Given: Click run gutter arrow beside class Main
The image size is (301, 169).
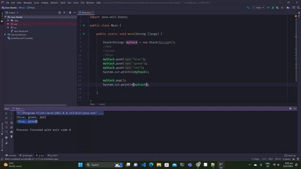Looking at the screenshot, I should tap(84, 25).
